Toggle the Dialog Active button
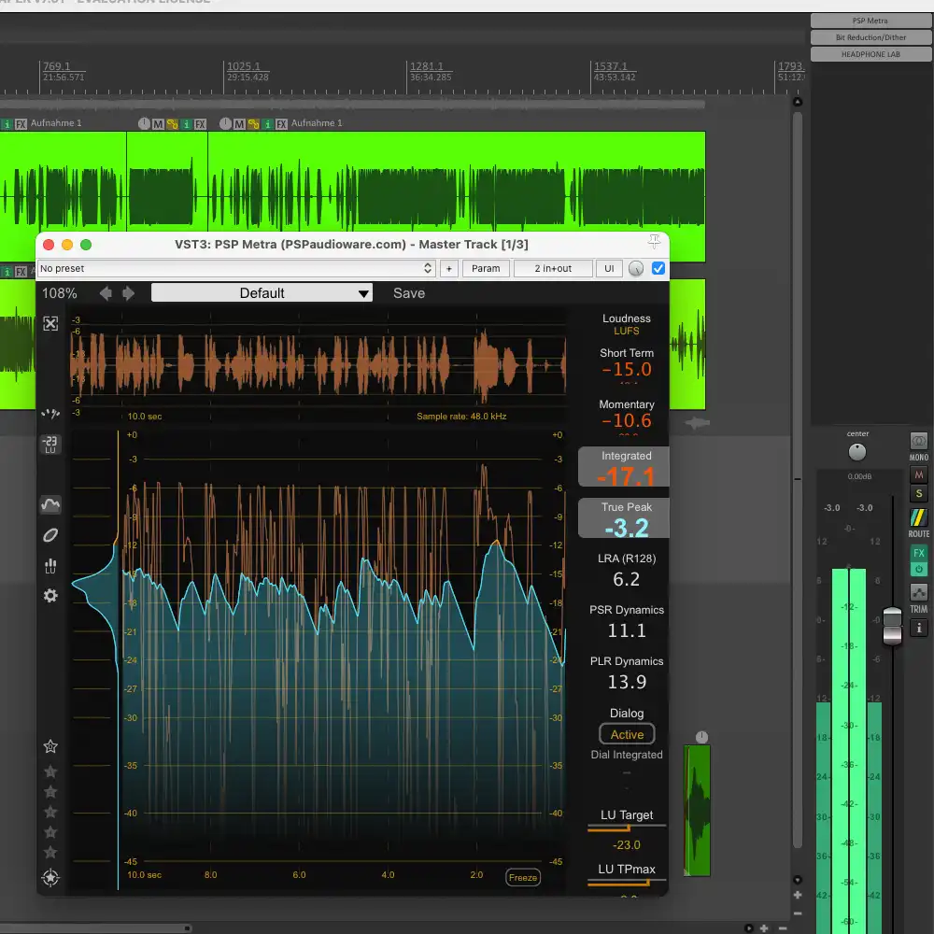 pos(627,734)
